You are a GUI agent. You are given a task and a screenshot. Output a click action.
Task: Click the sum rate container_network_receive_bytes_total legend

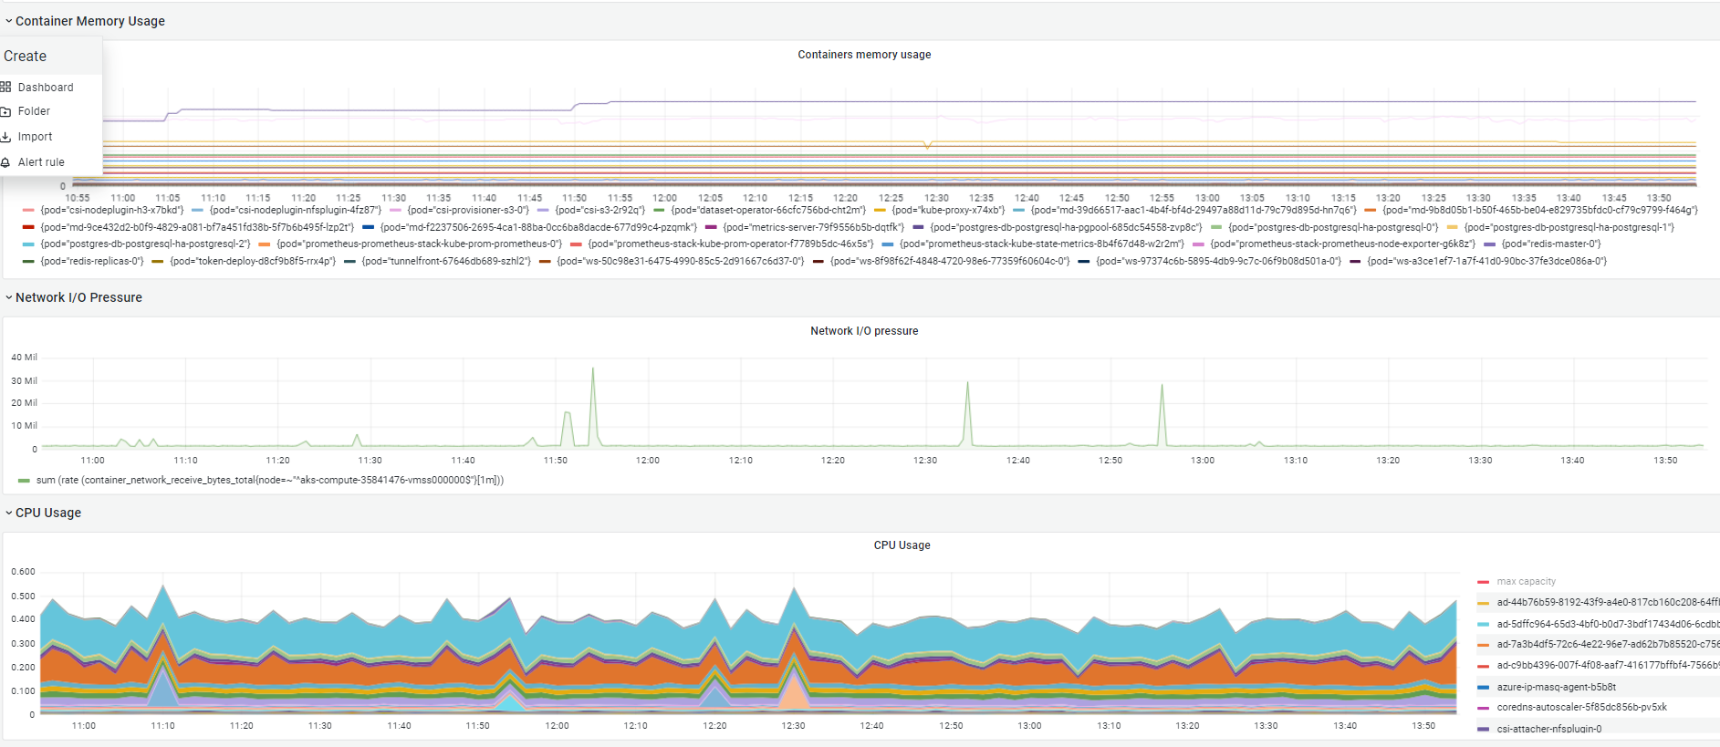click(x=270, y=481)
